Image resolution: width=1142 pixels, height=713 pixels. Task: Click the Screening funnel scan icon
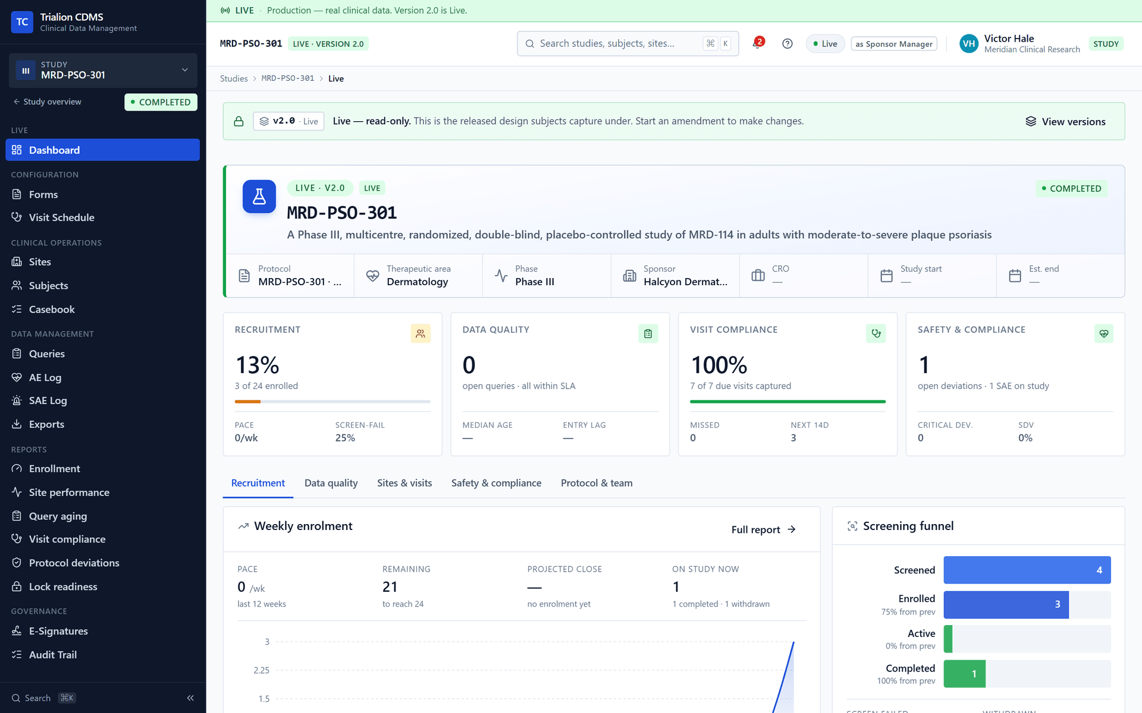tap(852, 526)
